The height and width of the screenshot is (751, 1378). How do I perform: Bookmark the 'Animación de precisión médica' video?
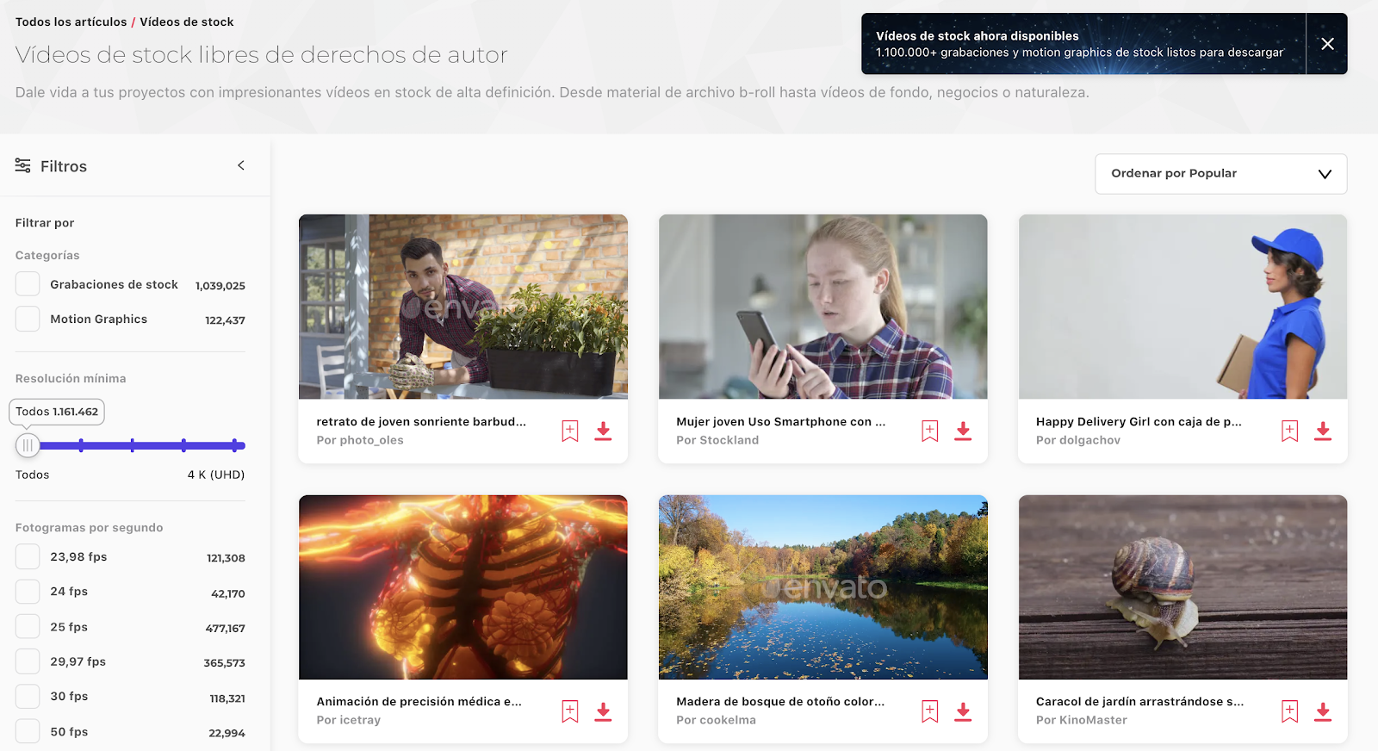tap(570, 711)
